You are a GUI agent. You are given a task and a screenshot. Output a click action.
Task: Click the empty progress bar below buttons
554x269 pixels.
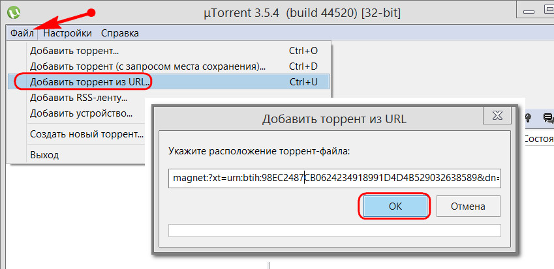click(x=335, y=231)
